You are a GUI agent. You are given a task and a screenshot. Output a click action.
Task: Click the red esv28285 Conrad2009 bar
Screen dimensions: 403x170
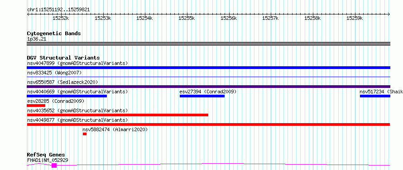coord(36,106)
